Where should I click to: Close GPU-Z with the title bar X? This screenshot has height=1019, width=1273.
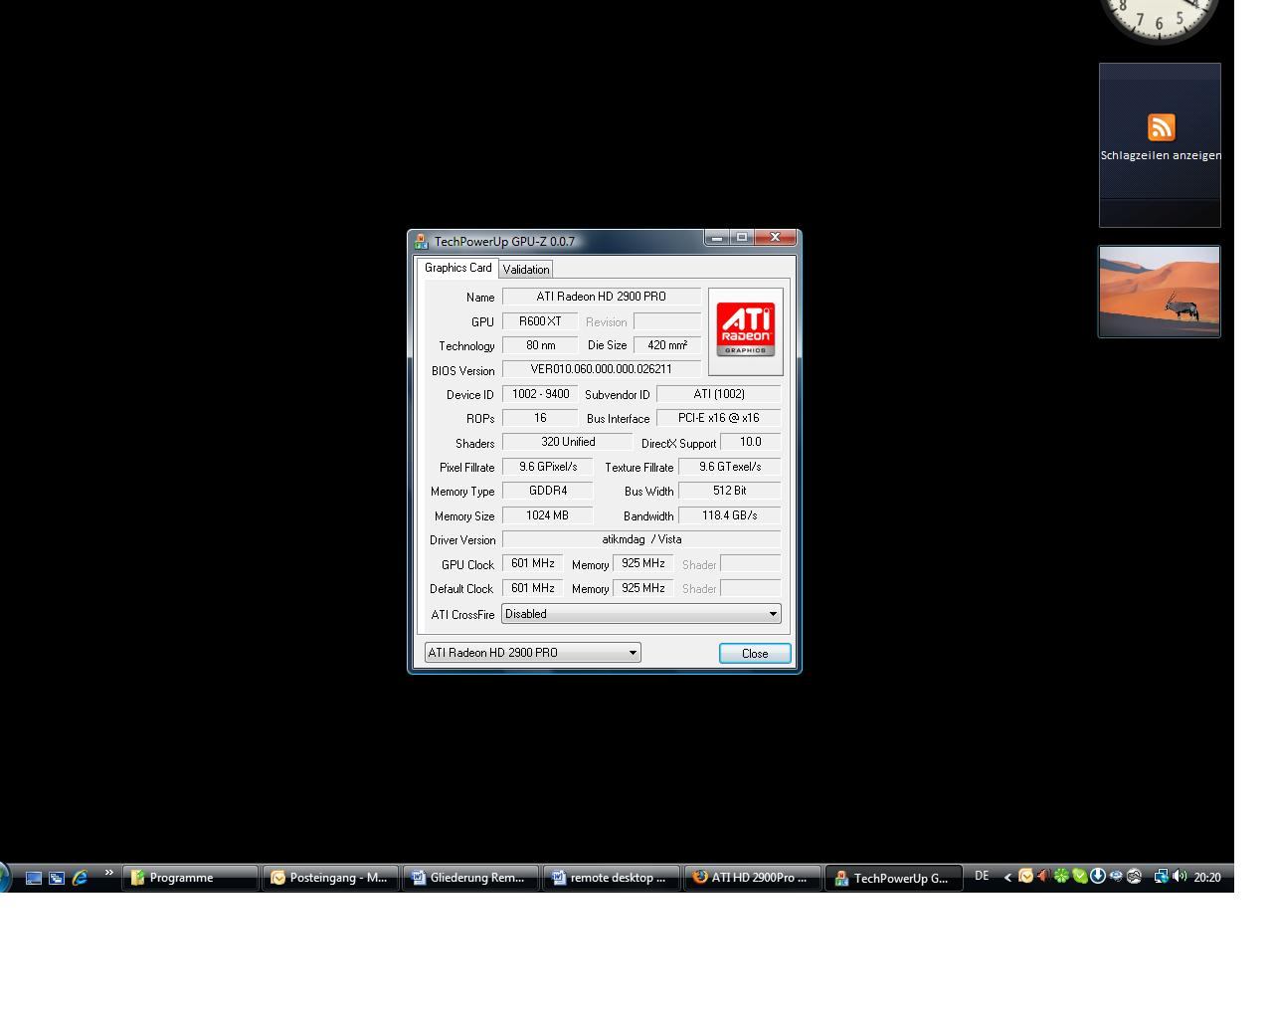(776, 238)
